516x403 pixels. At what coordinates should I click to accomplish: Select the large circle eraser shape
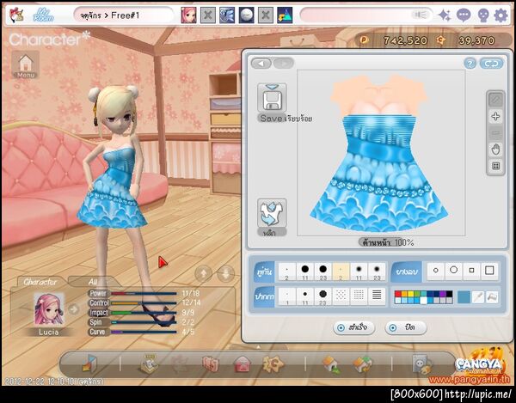coord(453,271)
